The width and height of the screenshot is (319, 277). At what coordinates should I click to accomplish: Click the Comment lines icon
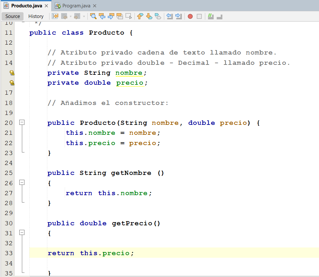211,16
